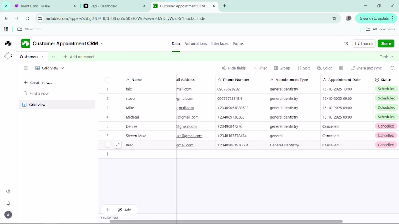This screenshot has height=224, width=399.
Task: Click the search magnifier in view toolbar
Action: 392,68
